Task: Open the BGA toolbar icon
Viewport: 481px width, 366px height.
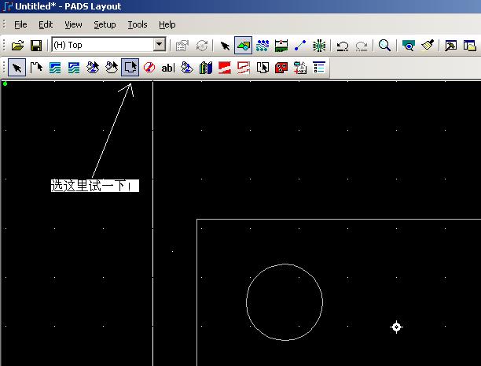Action: coord(319,46)
